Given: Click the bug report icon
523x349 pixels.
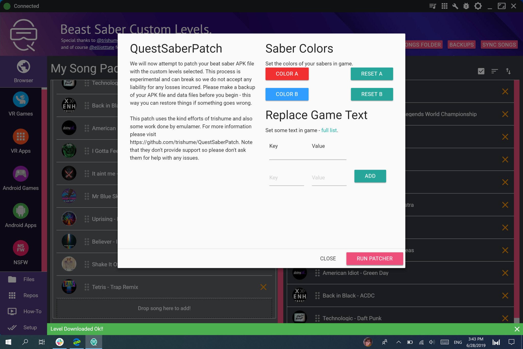Looking at the screenshot, I should click(x=466, y=6).
